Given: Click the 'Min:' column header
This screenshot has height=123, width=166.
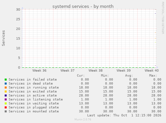Looking at the screenshot, I should pos(105,76).
